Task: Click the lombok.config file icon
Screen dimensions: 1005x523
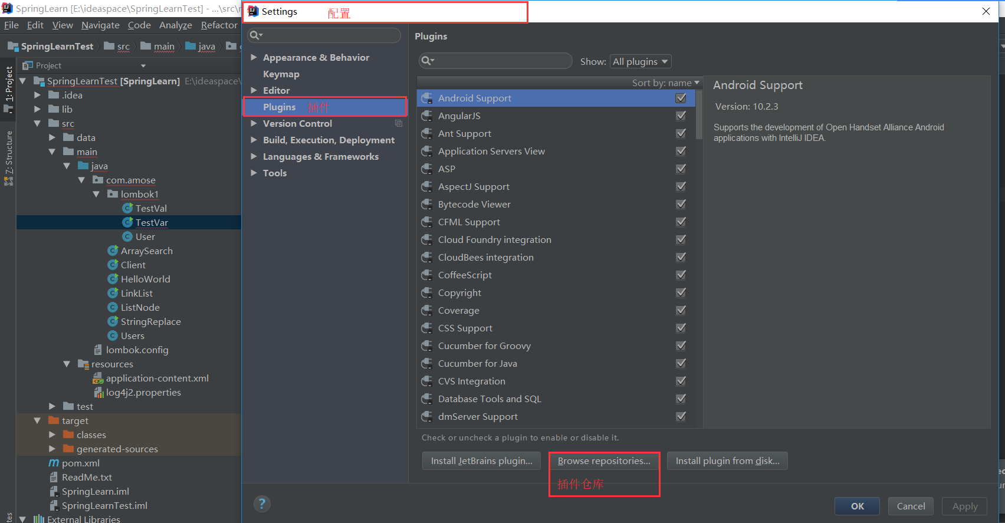Action: tap(98, 350)
